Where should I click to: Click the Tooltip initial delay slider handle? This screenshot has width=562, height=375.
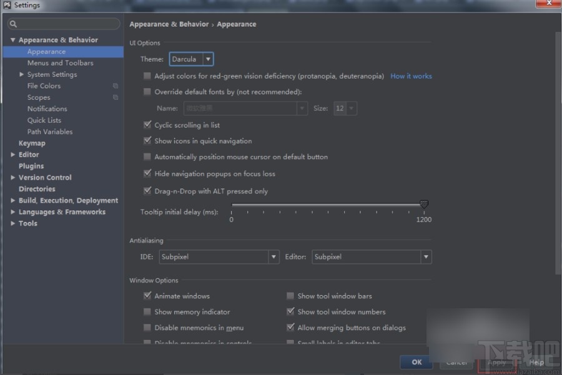[x=424, y=205]
